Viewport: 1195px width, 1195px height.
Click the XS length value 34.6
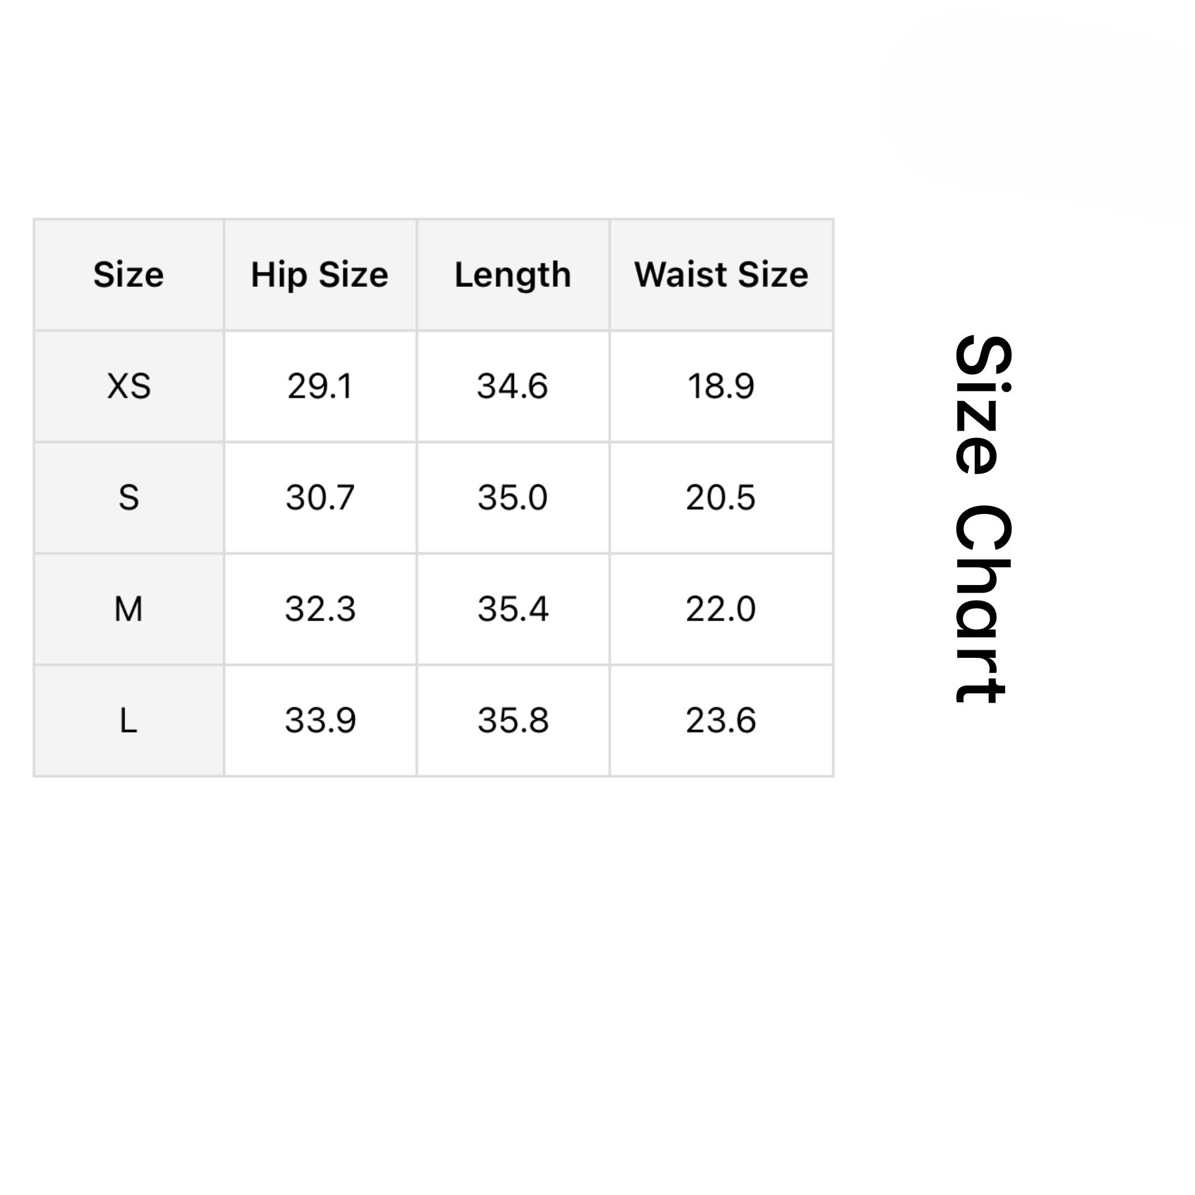pos(513,386)
